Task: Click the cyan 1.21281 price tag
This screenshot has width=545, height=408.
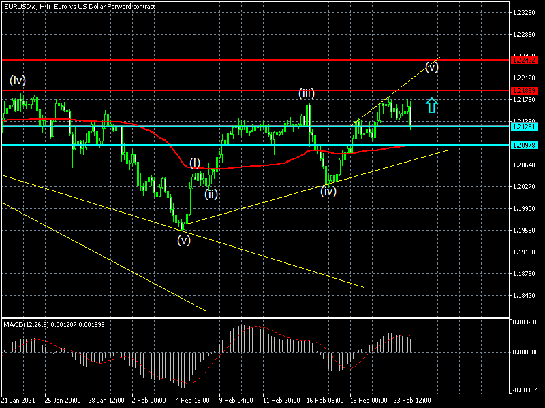Action: click(x=524, y=126)
